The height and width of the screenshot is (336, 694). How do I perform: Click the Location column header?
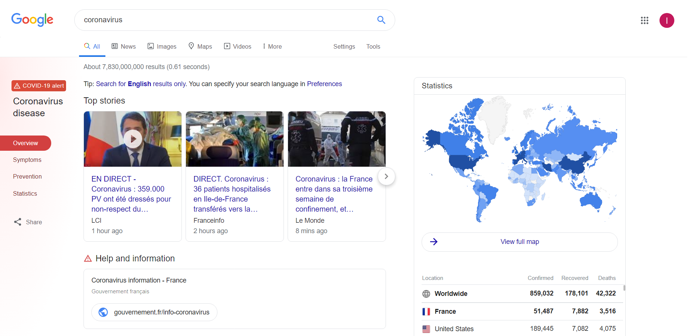(x=432, y=278)
